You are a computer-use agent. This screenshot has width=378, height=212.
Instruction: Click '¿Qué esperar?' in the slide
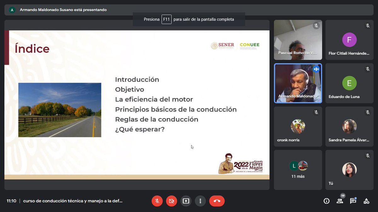(x=140, y=129)
